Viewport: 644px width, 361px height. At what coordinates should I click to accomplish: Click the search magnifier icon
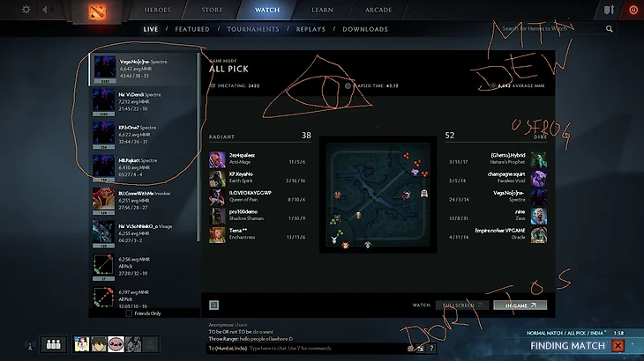point(609,29)
